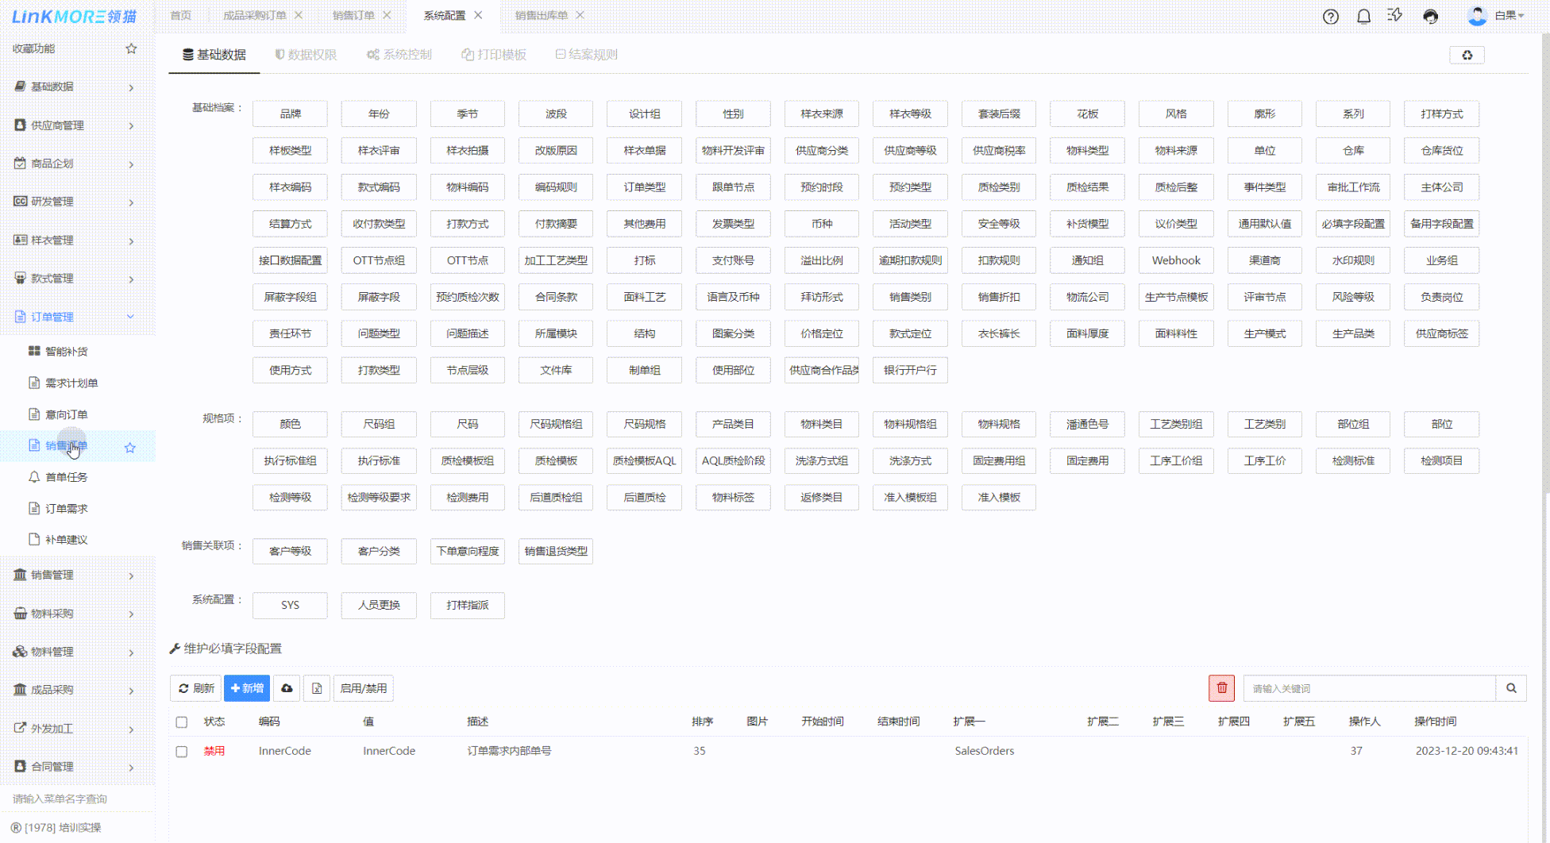Image resolution: width=1550 pixels, height=843 pixels.
Task: Click the red trash delete button
Action: pyautogui.click(x=1221, y=688)
